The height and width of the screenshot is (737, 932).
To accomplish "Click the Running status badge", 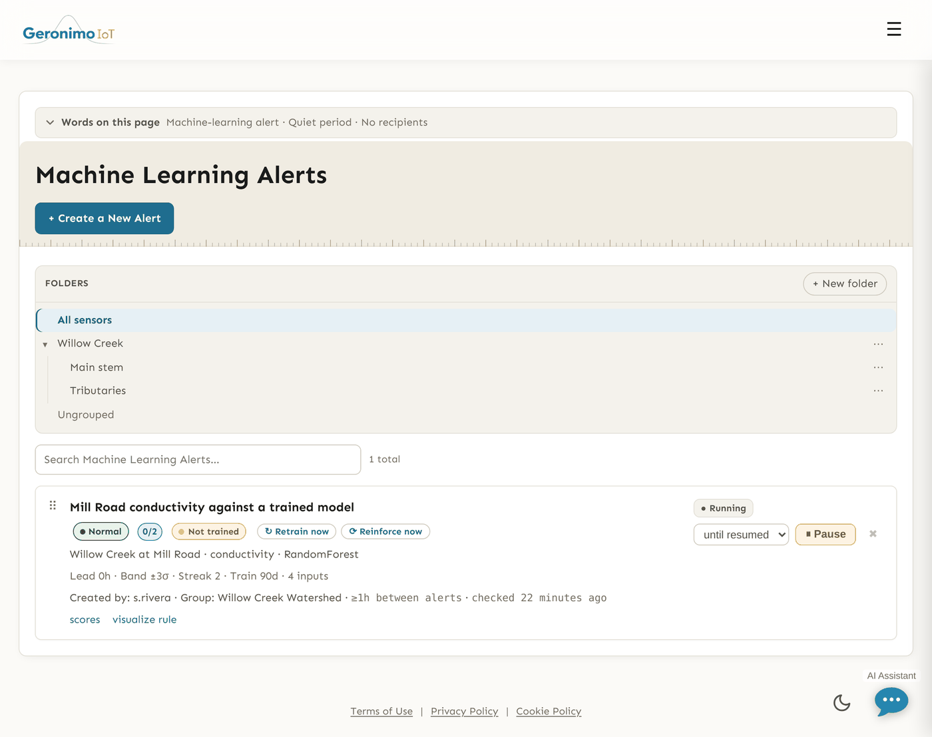I will (x=723, y=508).
